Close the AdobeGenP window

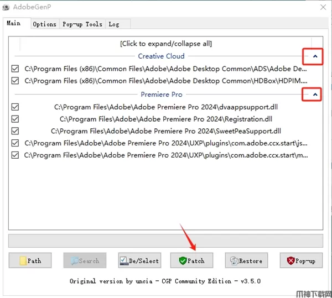point(323,7)
